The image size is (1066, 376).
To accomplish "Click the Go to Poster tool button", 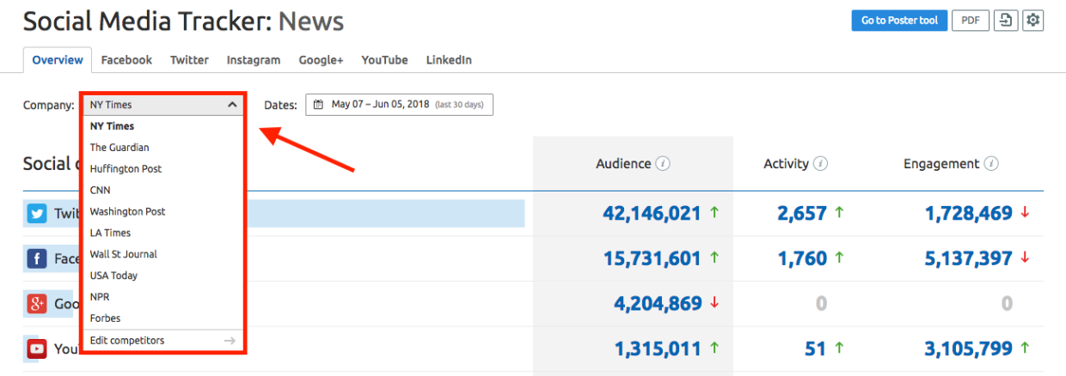I will (x=899, y=21).
